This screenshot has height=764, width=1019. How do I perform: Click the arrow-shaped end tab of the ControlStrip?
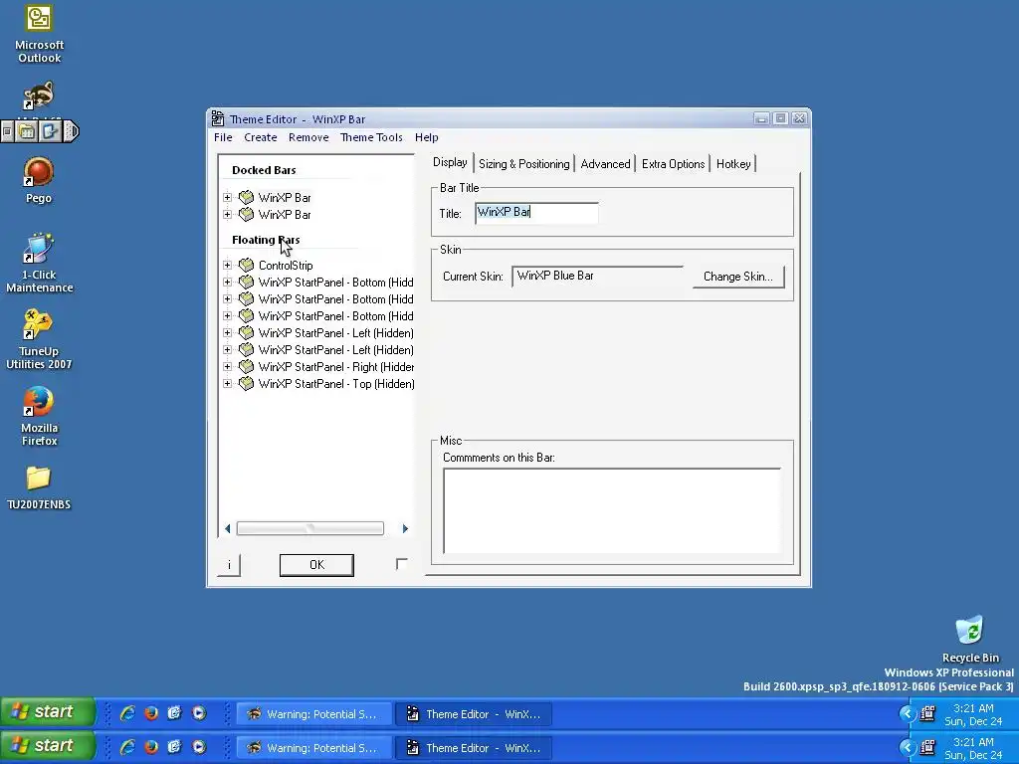click(x=72, y=132)
